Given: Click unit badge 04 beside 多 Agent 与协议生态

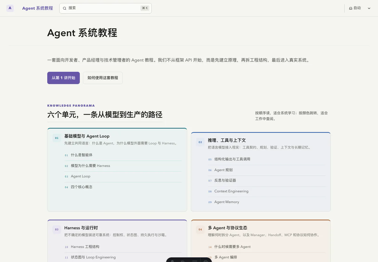Looking at the screenshot, I should click(x=200, y=230).
